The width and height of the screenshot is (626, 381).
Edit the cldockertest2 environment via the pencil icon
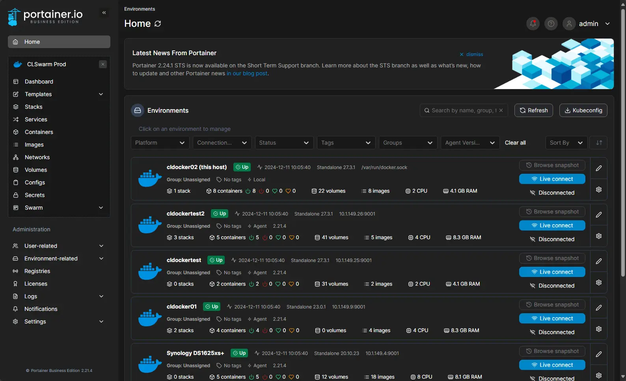pos(599,215)
